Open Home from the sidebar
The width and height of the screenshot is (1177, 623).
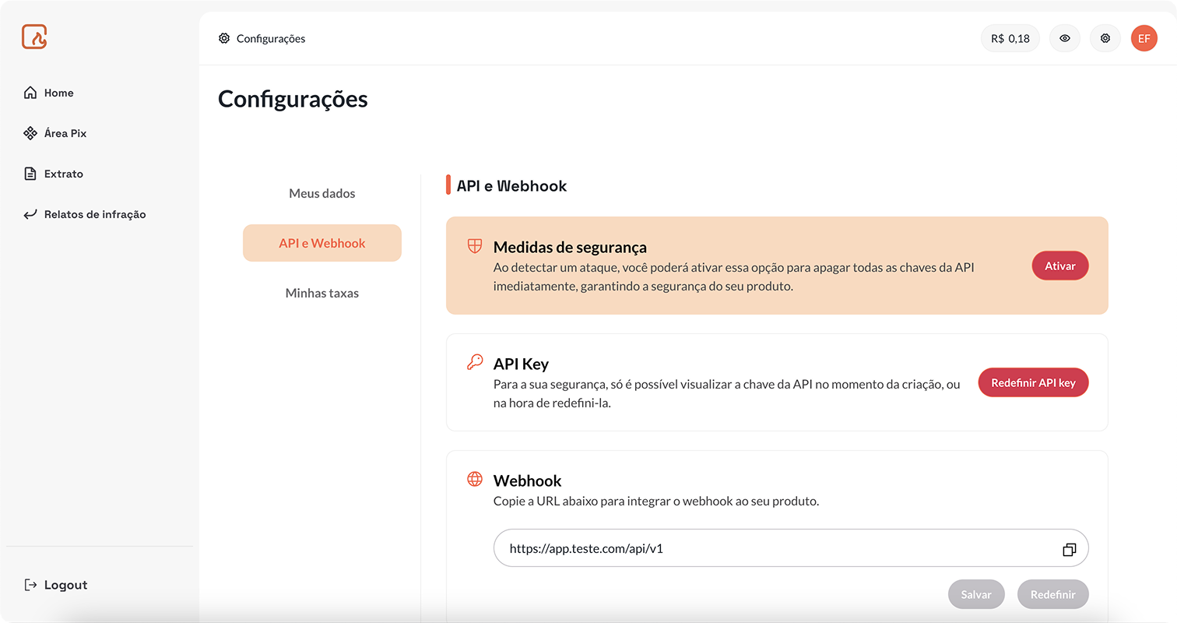point(48,93)
